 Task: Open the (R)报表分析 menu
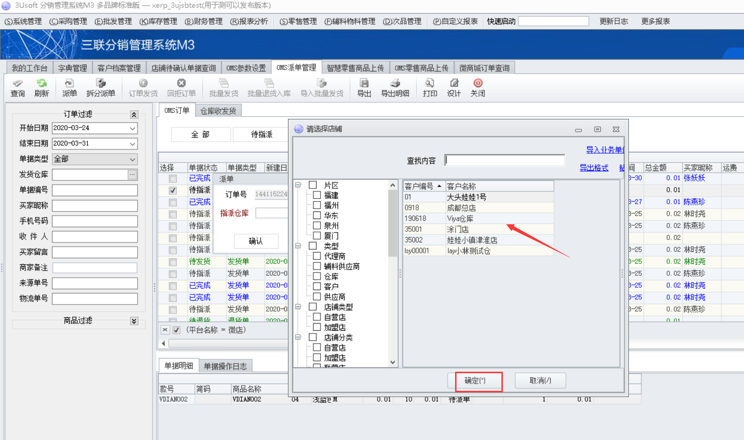coord(249,21)
